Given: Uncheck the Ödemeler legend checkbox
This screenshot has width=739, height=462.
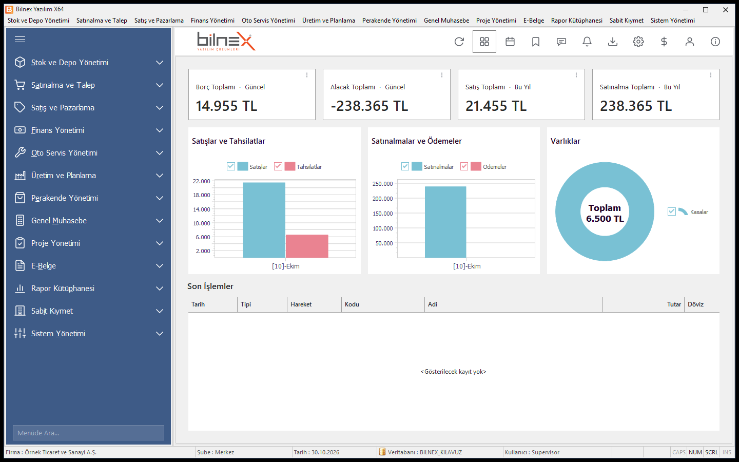Looking at the screenshot, I should click(464, 166).
